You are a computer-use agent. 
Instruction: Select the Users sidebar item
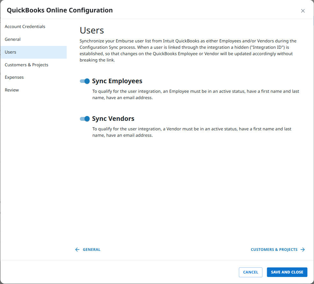click(x=33, y=52)
